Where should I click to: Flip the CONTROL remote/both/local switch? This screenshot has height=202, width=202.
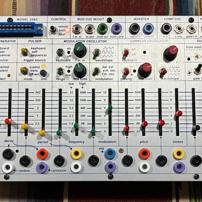(53, 30)
